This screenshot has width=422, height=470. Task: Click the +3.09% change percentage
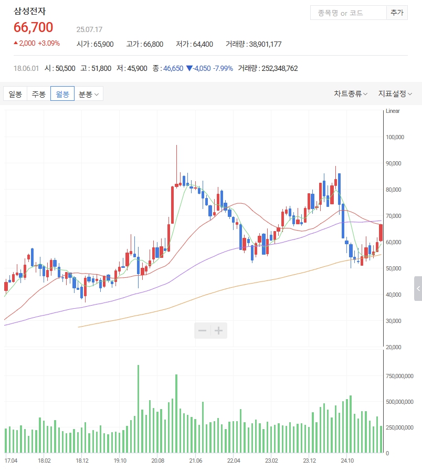[49, 43]
